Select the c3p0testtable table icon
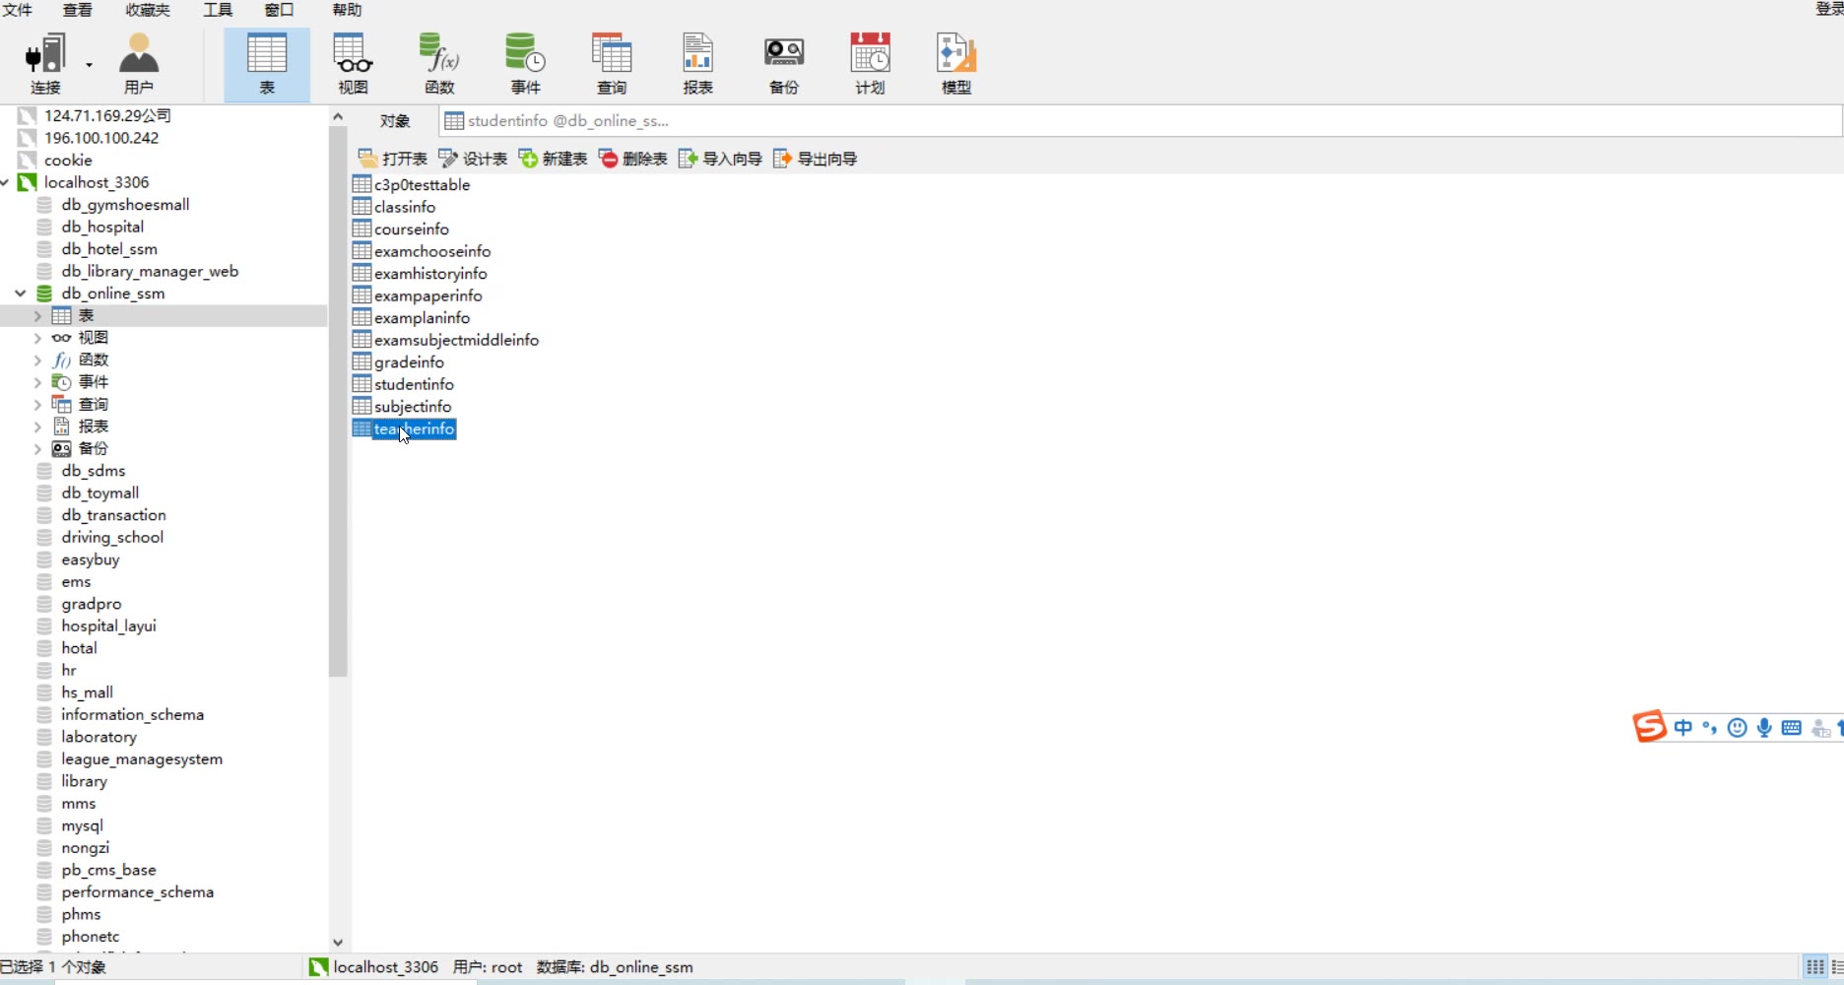1844x985 pixels. pos(362,184)
